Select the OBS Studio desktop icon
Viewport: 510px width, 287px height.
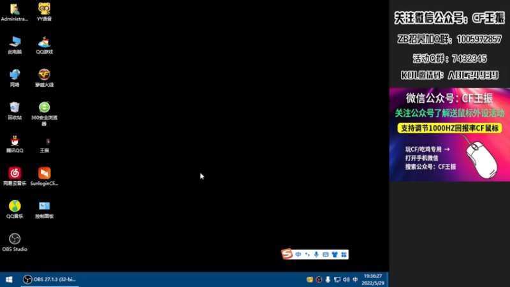pyautogui.click(x=15, y=242)
